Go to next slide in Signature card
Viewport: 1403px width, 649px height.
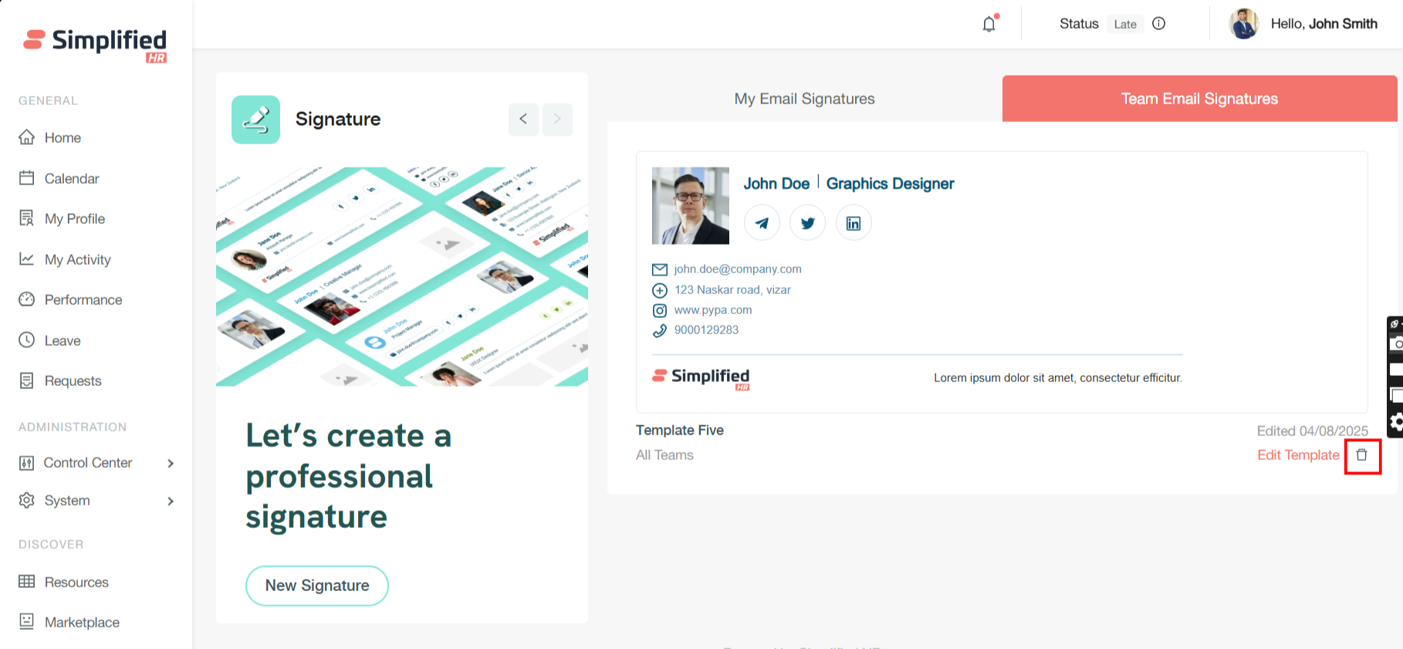click(557, 119)
